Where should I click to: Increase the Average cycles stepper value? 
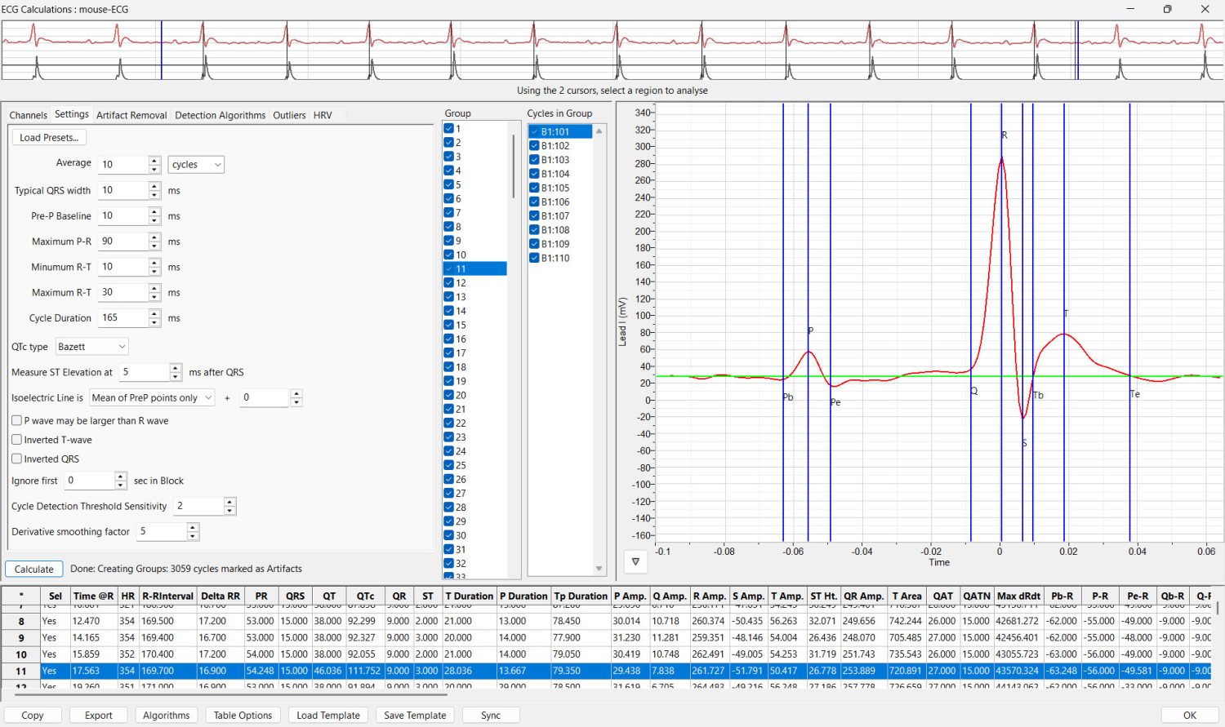154,161
